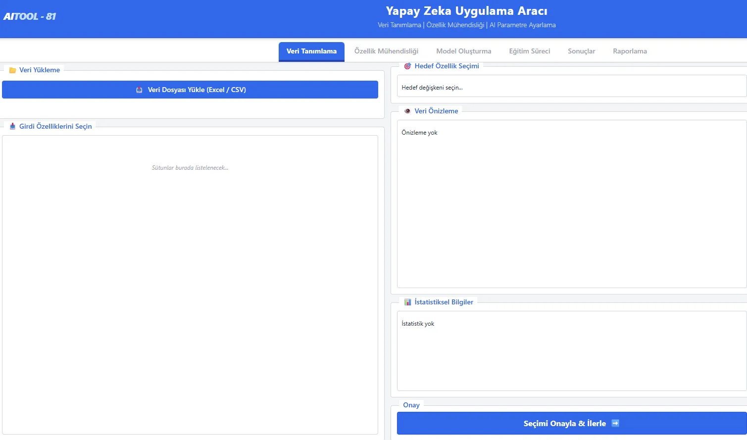
Task: Switch to the Raporlama tab
Action: click(630, 51)
